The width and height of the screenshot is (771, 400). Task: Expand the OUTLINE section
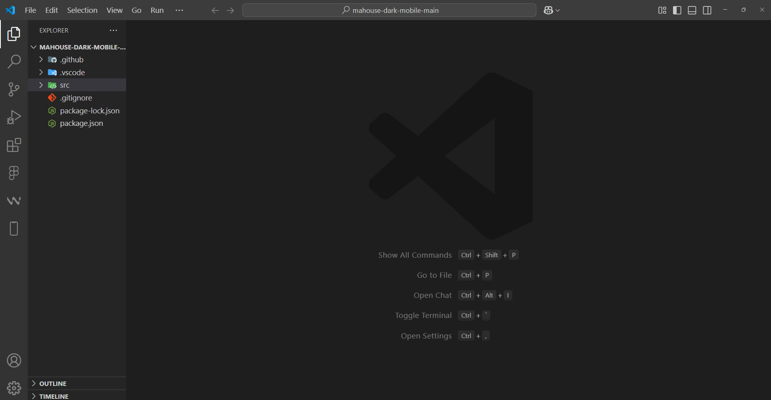(x=77, y=384)
